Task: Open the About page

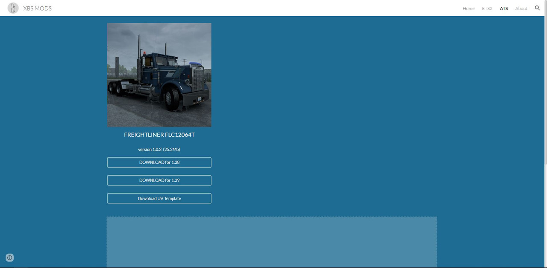Action: pos(521,9)
